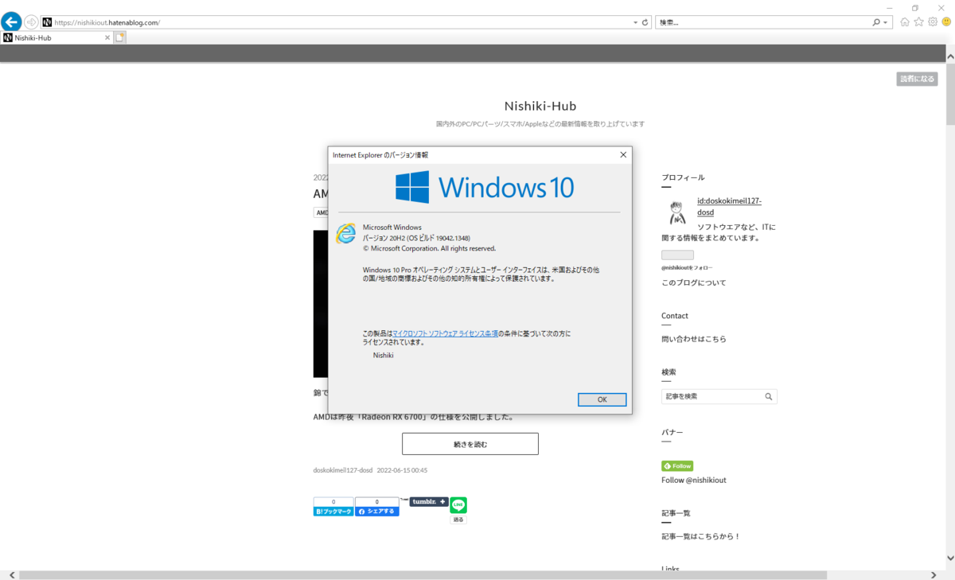
Task: Click 問い合わせはこちら contact link
Action: click(x=693, y=339)
